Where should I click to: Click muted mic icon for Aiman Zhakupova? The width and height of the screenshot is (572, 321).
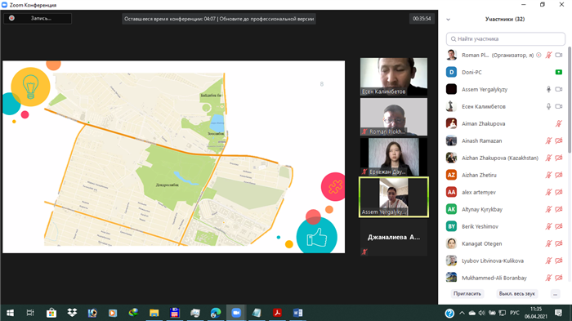pos(558,123)
